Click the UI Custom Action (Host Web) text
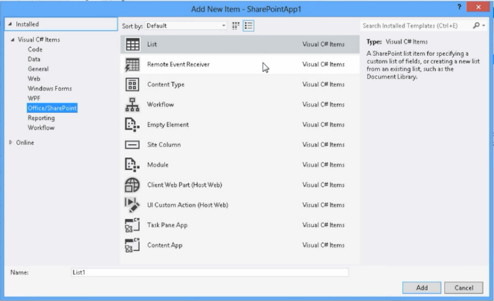 pyautogui.click(x=188, y=205)
